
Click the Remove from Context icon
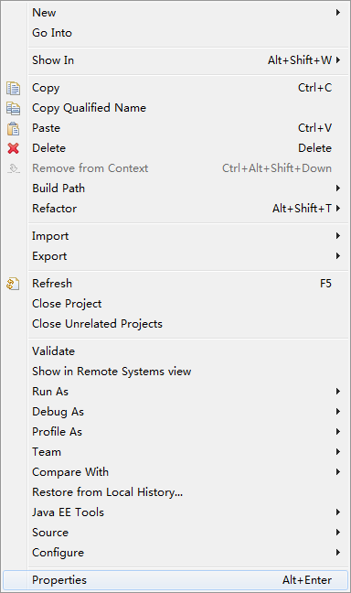point(14,168)
